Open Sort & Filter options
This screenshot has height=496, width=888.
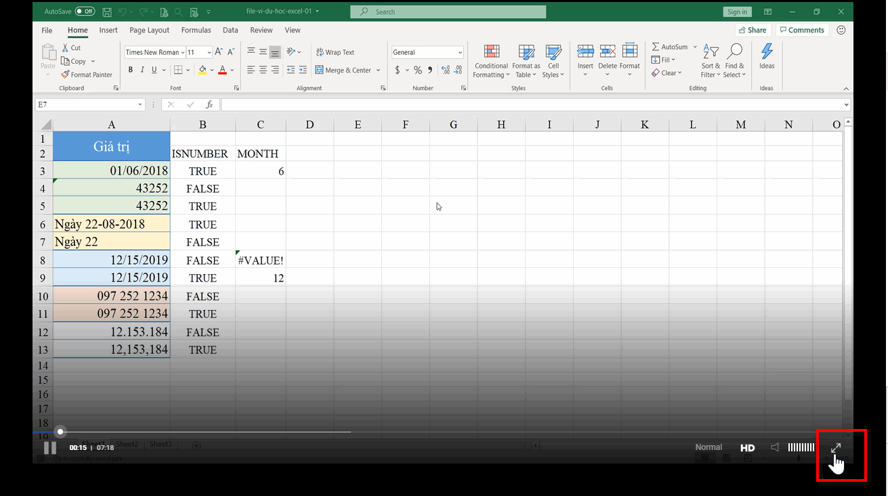(x=711, y=62)
